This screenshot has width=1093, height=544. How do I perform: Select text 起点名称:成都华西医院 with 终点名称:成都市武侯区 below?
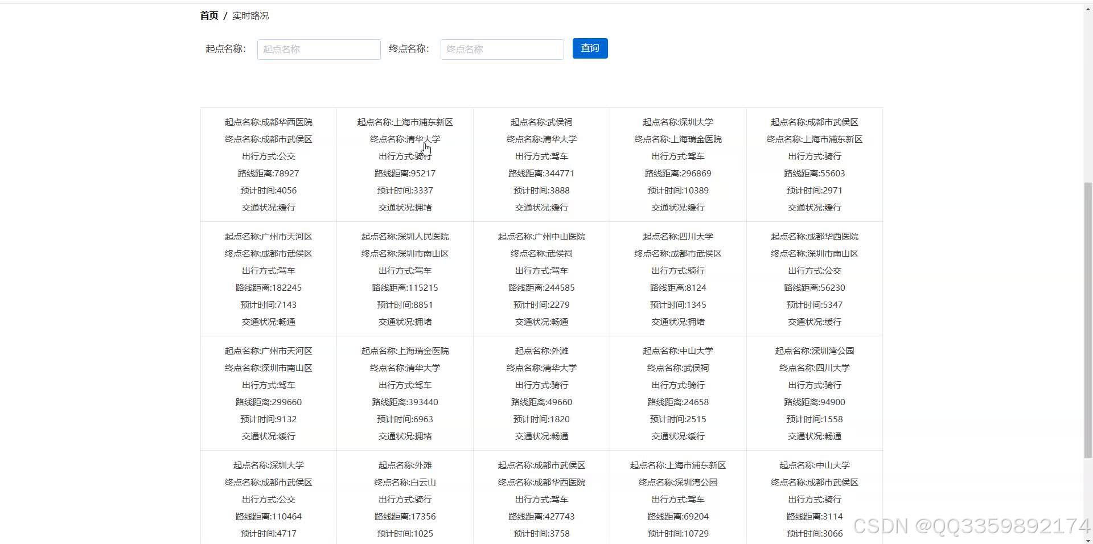click(x=269, y=122)
